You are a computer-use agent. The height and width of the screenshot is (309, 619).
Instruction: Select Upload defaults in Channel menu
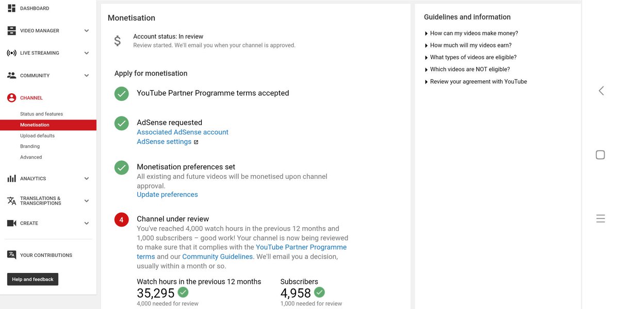37,136
